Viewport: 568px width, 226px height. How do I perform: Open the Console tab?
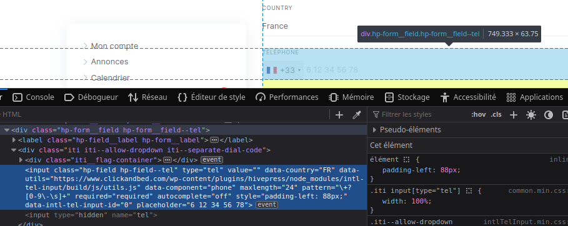point(33,97)
